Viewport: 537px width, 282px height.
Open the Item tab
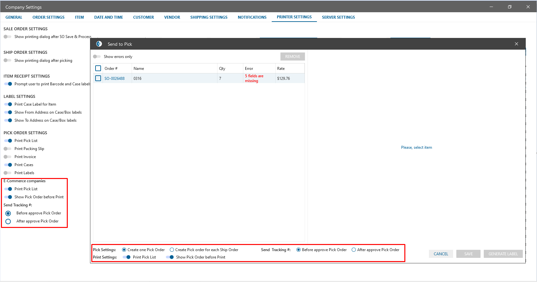coord(79,17)
